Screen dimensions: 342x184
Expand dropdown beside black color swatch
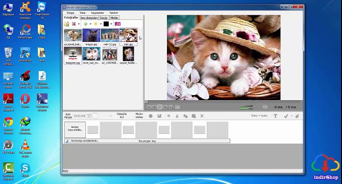(111, 24)
